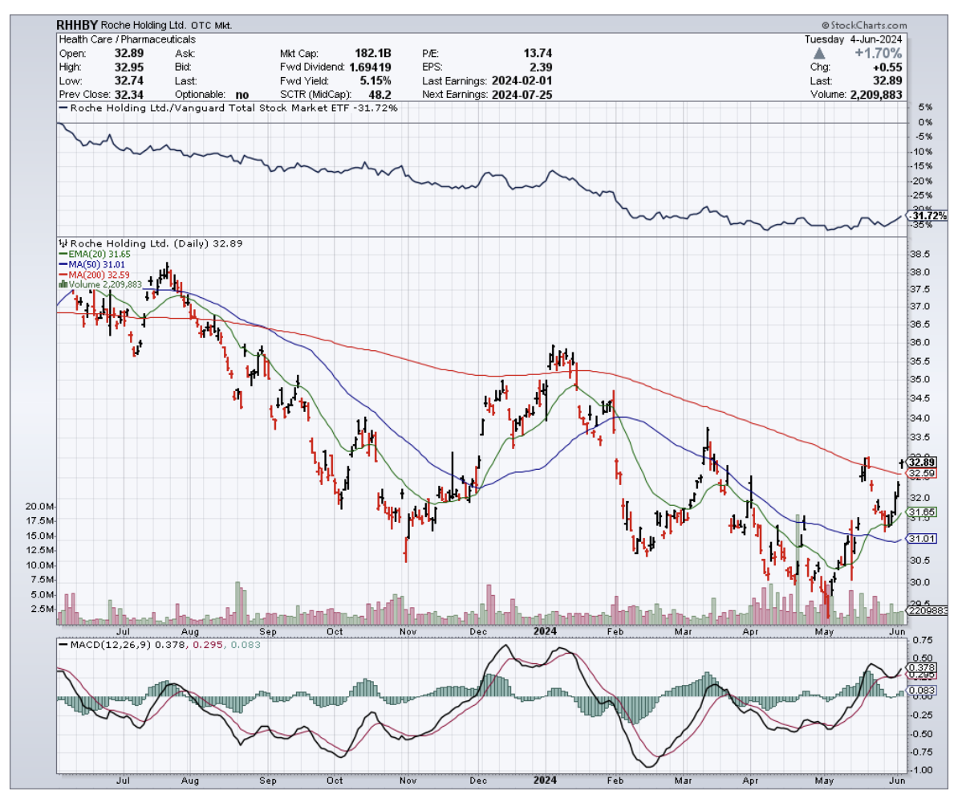The width and height of the screenshot is (958, 795).
Task: Click the Health Care / Pharmaceuticals sector label
Action: pos(127,39)
